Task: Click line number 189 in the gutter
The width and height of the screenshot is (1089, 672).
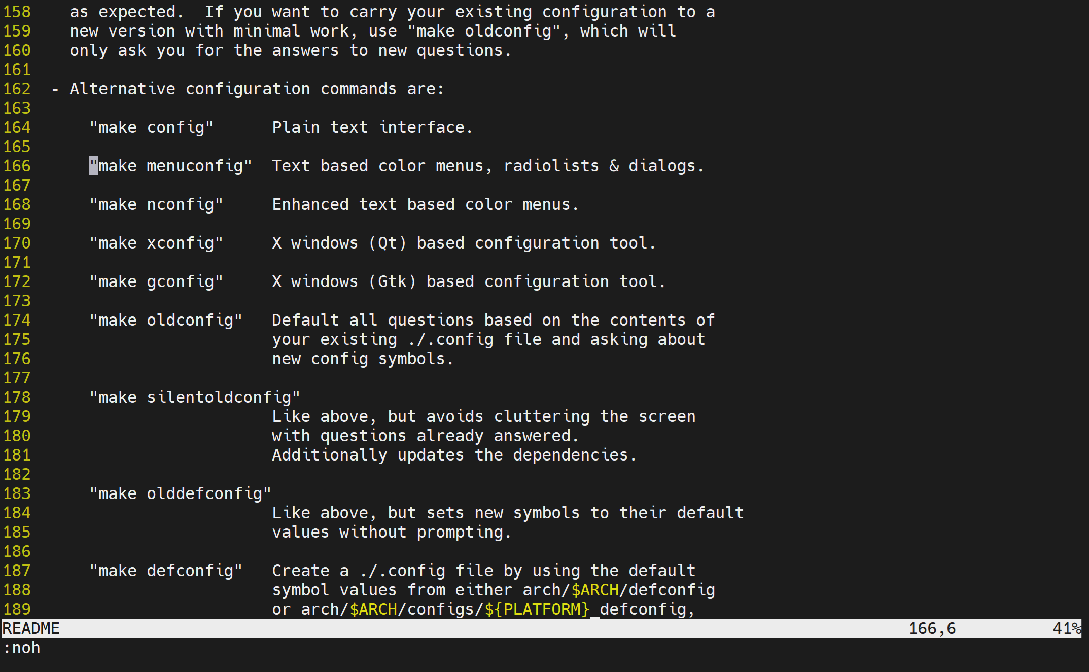Action: coord(17,609)
